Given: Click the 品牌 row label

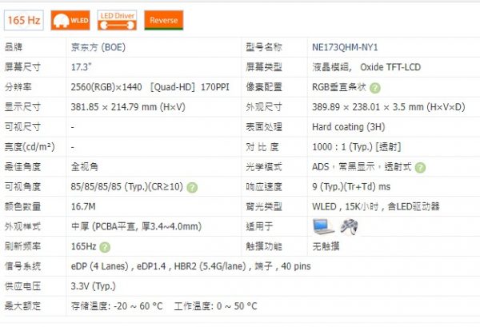Looking at the screenshot, I should pos(13,47).
